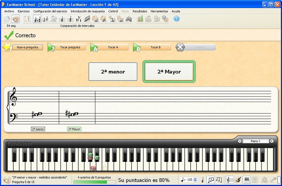
Task: Open exercise settings gear and hand icon
Action: (x=165, y=19)
